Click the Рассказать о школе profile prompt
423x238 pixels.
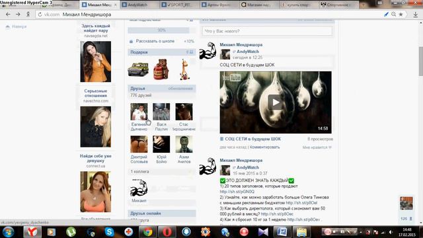point(155,41)
